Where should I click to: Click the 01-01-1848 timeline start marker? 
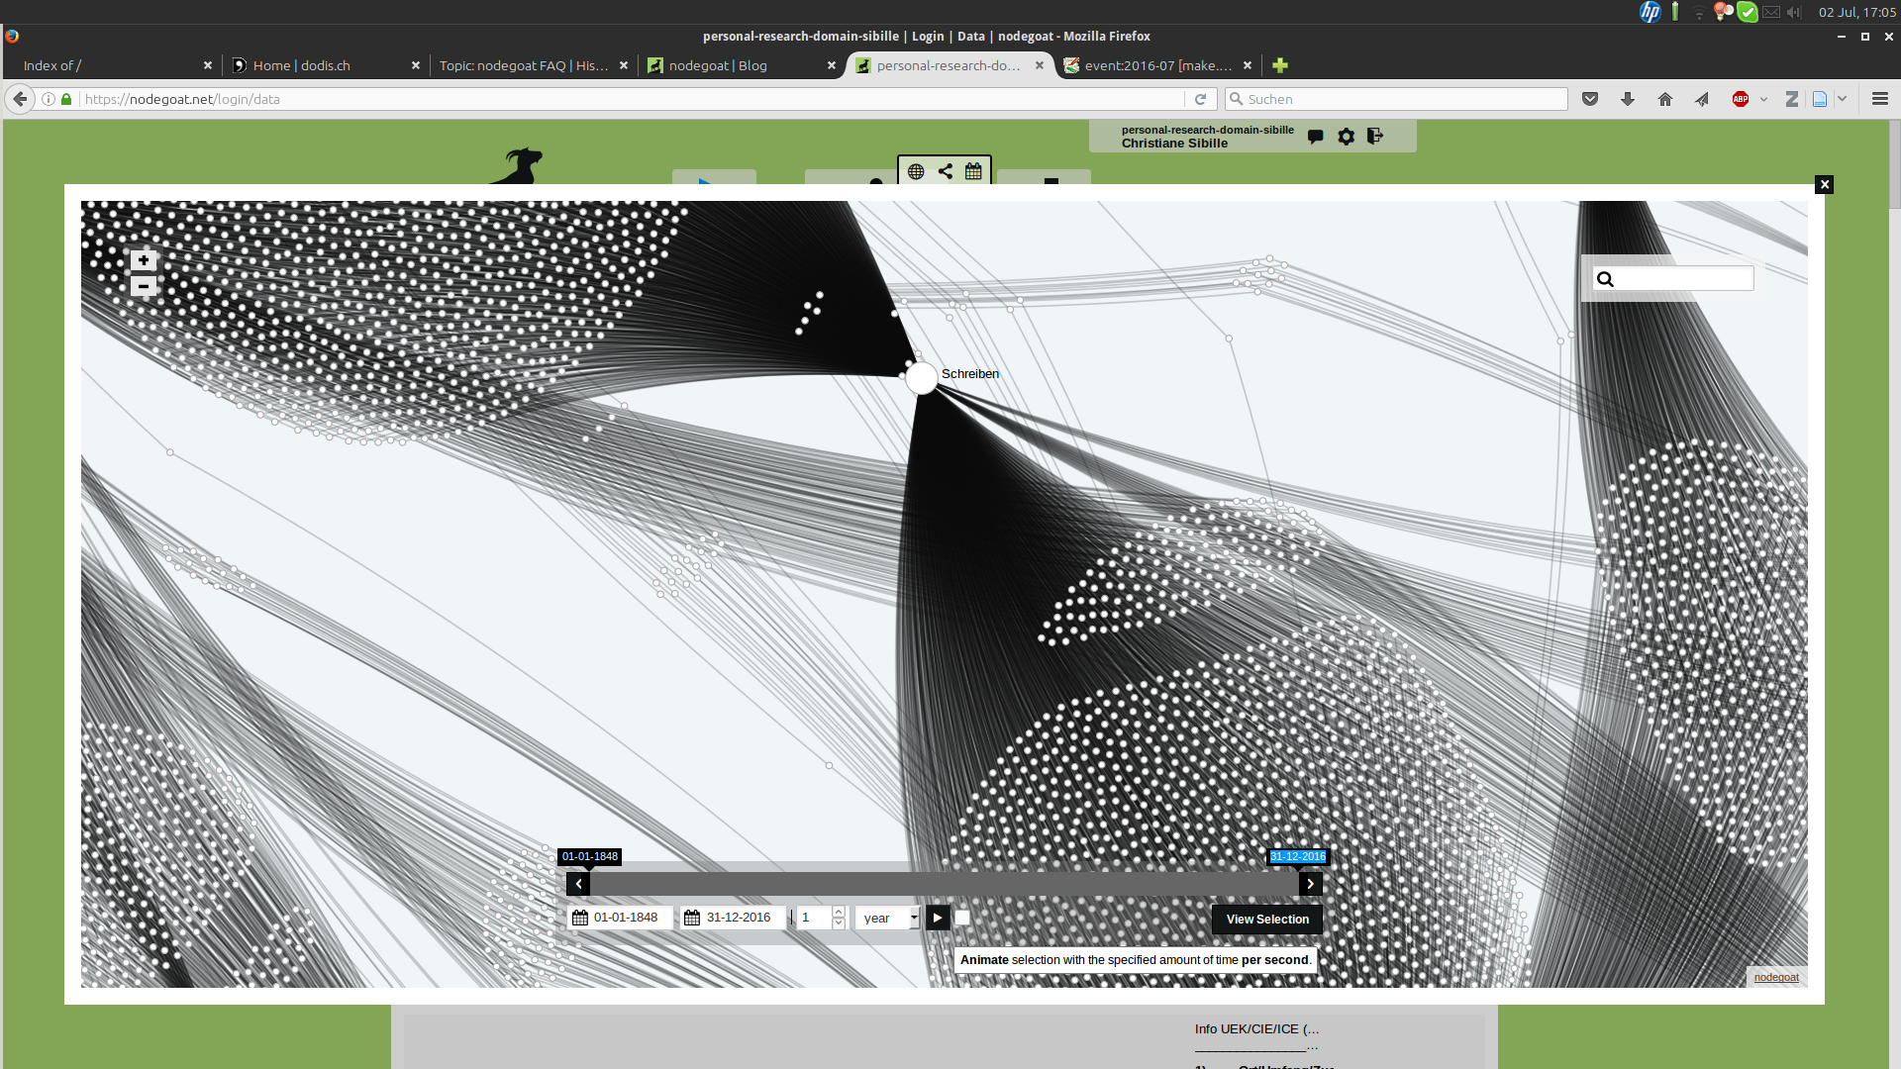point(590,857)
